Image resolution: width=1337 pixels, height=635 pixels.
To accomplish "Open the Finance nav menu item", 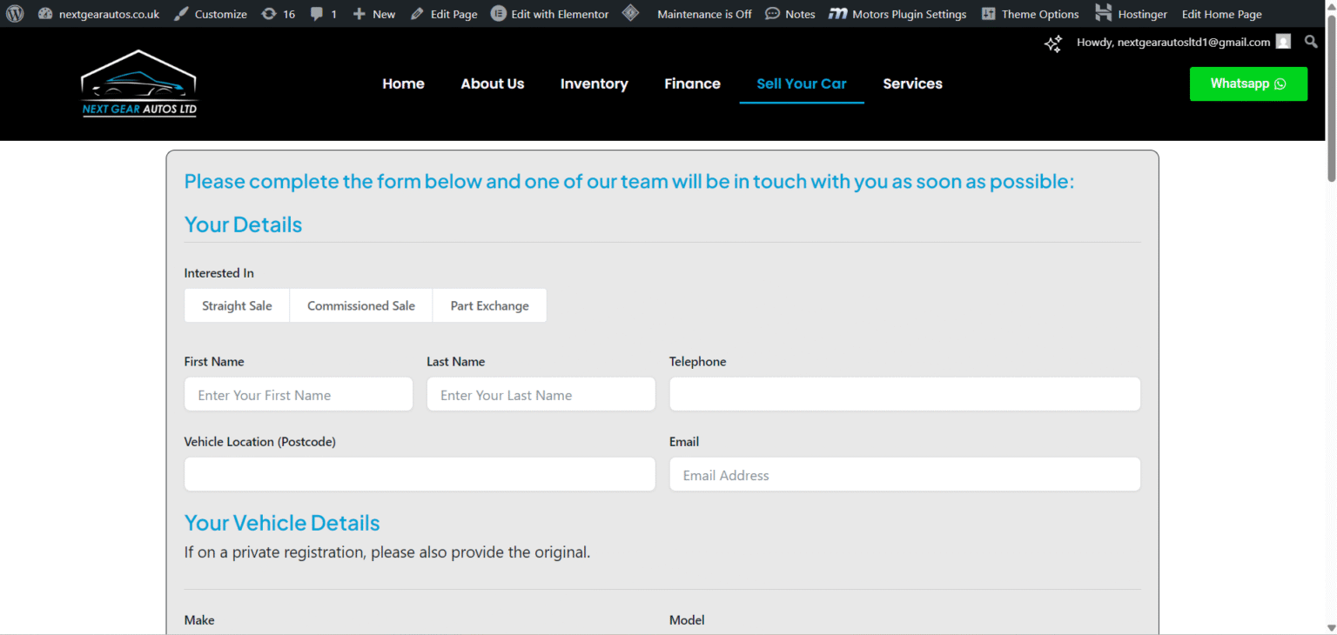I will (x=692, y=84).
